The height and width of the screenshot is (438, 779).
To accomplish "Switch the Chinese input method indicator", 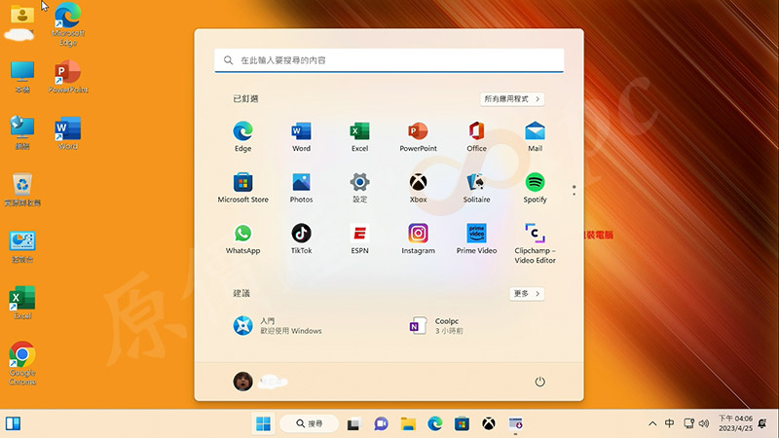I will click(x=669, y=423).
